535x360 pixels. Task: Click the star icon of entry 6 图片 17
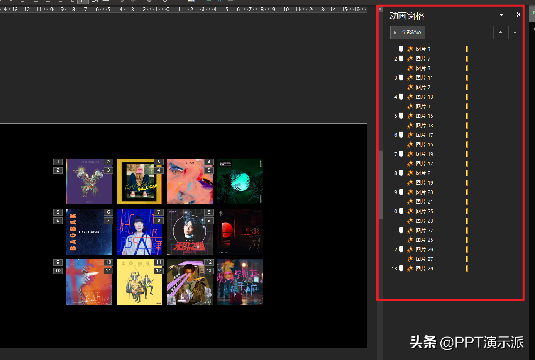(410, 135)
